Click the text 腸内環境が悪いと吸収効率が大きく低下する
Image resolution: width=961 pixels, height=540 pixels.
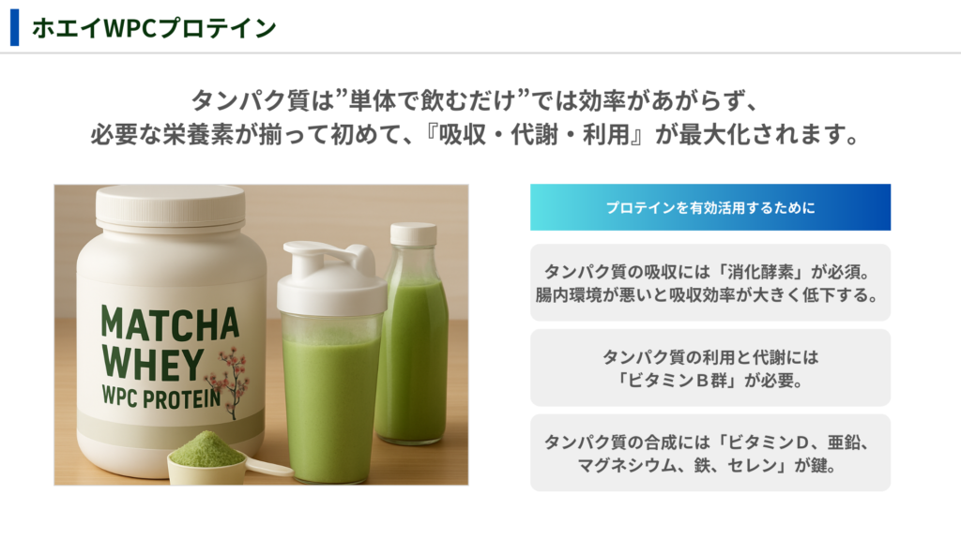tap(702, 295)
